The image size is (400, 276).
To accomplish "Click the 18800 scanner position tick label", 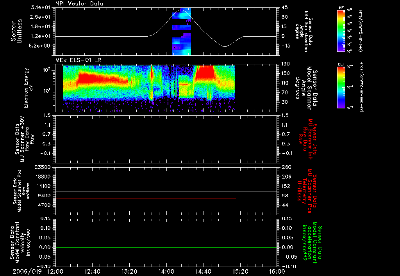I will [43, 177].
